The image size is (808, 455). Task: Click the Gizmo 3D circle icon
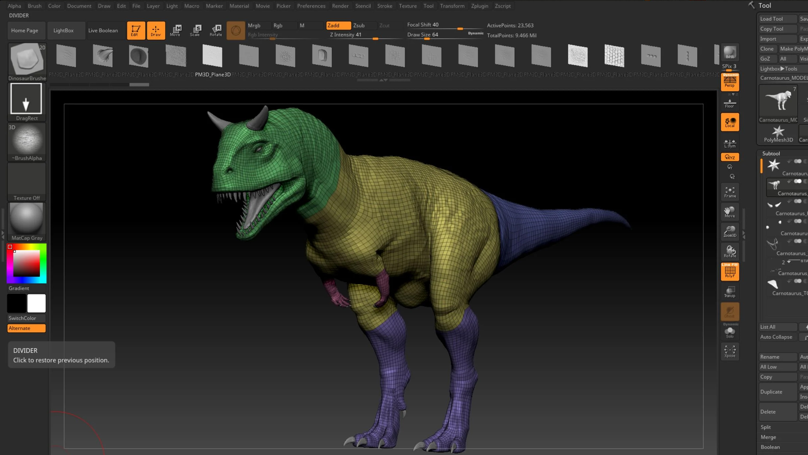click(x=236, y=30)
